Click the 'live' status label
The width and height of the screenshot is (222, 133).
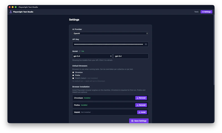point(83,51)
